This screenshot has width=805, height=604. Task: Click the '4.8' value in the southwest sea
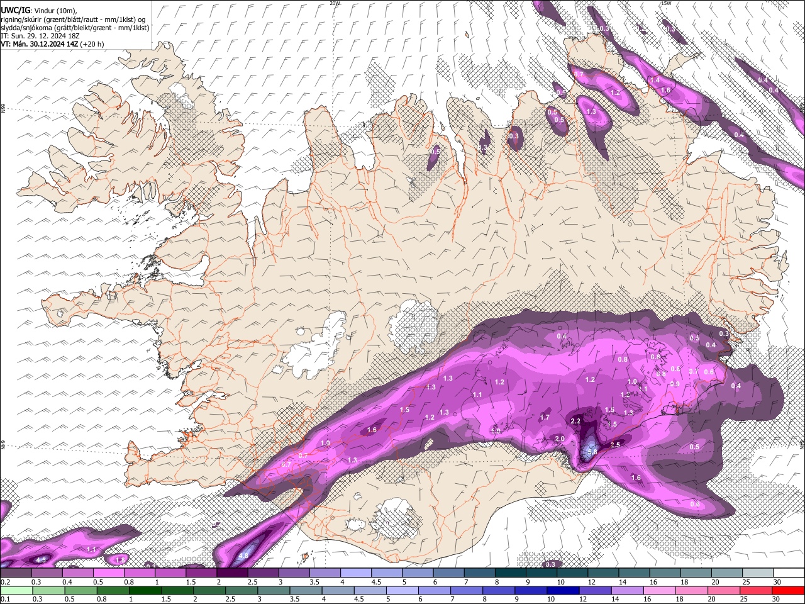(x=244, y=556)
